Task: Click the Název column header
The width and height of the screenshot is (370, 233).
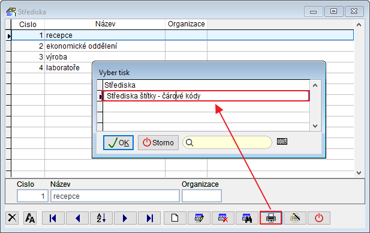Action: (x=105, y=24)
